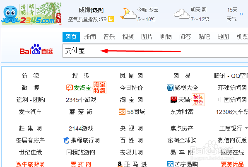Screen dimensions: 248x167
Task: Open the 爱卡汽车 link
Action: pos(30,112)
